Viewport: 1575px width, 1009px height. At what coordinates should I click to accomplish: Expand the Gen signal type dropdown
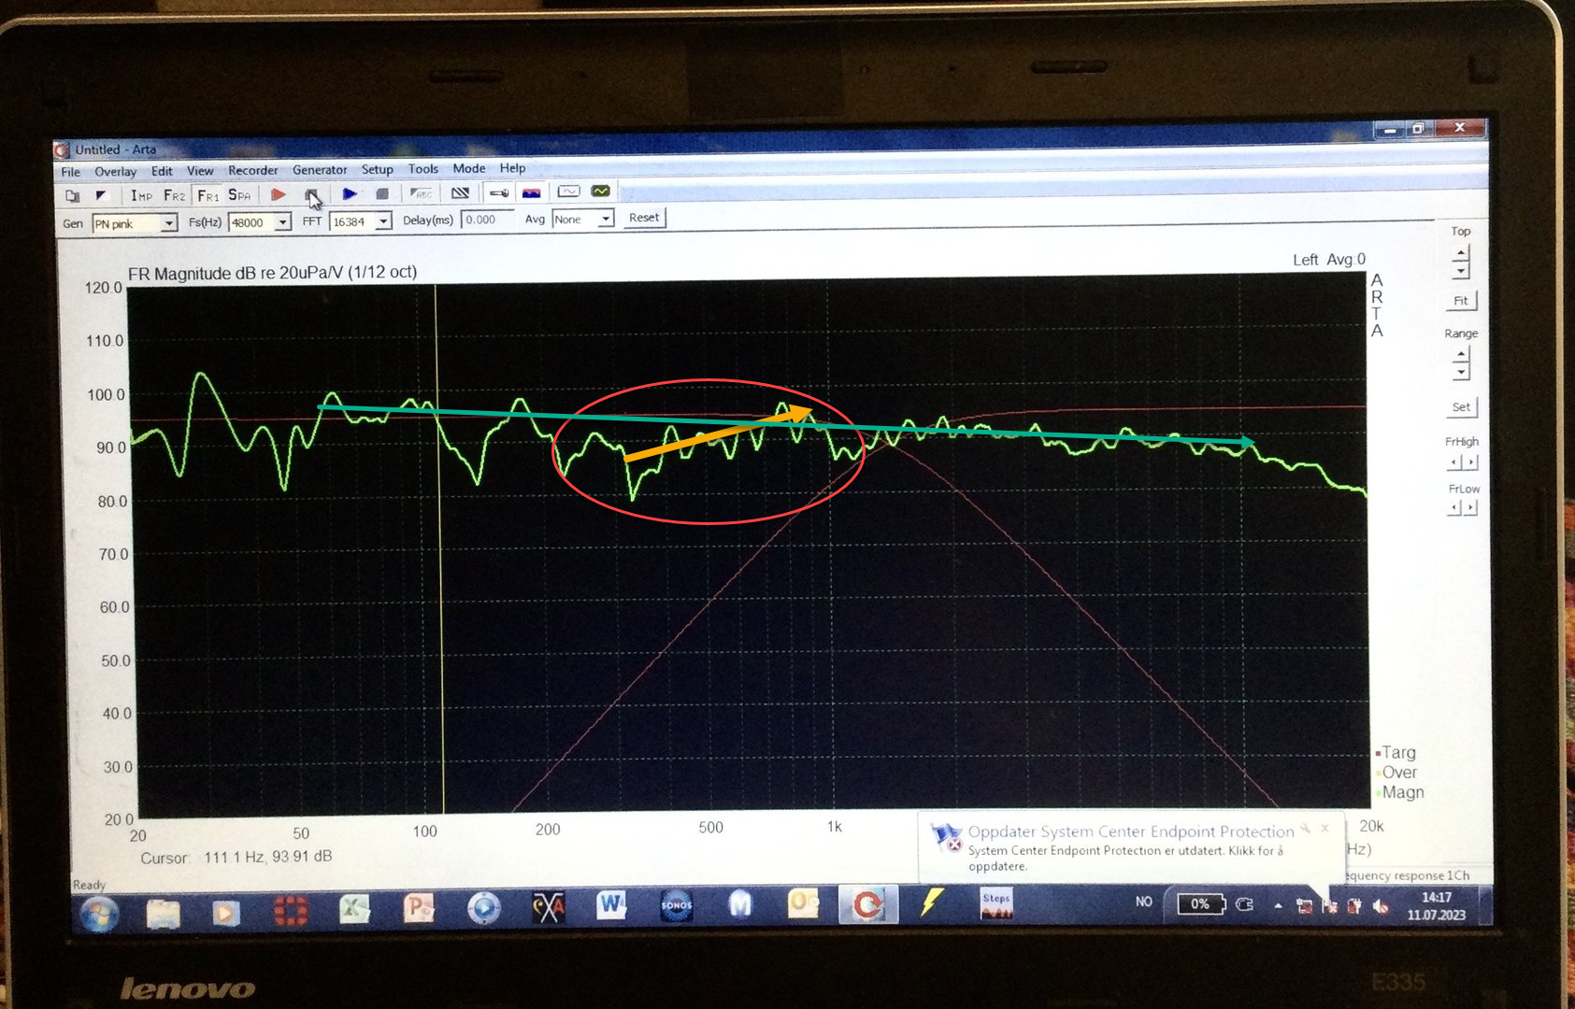169,223
